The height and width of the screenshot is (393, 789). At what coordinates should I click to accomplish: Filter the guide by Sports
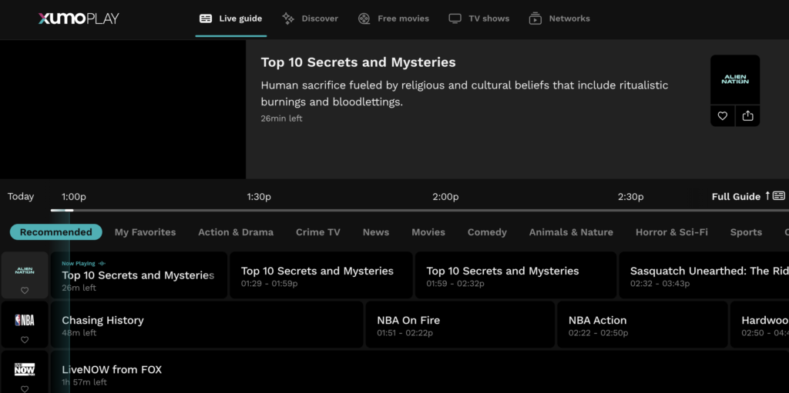(746, 232)
